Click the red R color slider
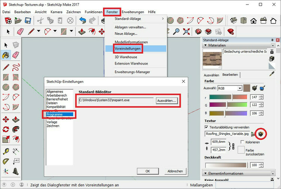Image resolution: width=281 pixels, height=189 pixels. tap(228, 97)
